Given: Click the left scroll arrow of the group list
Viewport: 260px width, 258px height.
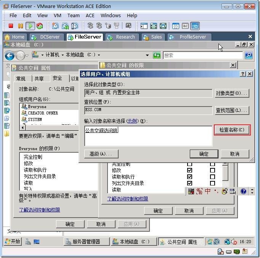Looking at the screenshot, I should (23, 128).
